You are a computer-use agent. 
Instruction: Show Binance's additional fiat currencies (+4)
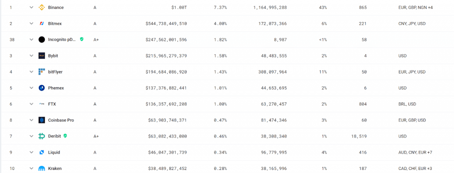pyautogui.click(x=430, y=8)
